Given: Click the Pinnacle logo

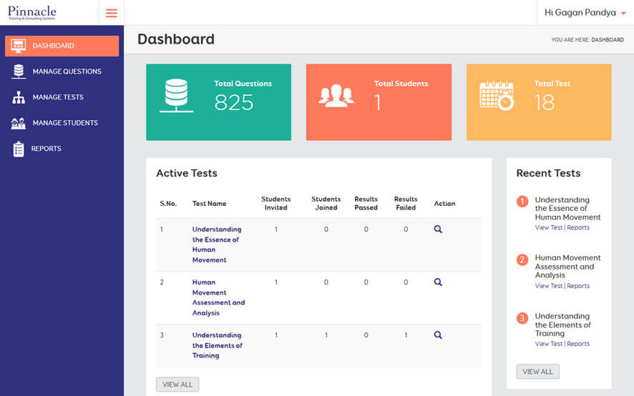Looking at the screenshot, I should 32,13.
